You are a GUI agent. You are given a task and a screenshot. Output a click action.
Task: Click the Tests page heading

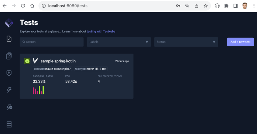coord(29,22)
